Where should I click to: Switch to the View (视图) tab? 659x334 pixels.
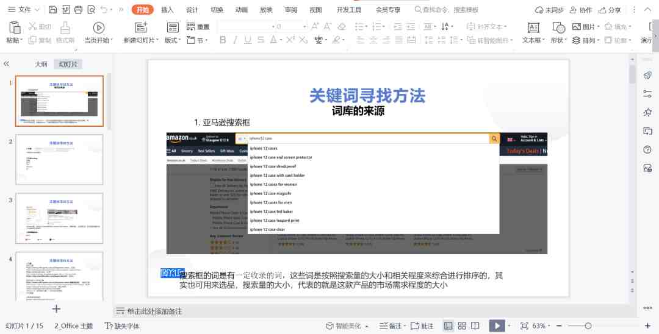(x=315, y=10)
